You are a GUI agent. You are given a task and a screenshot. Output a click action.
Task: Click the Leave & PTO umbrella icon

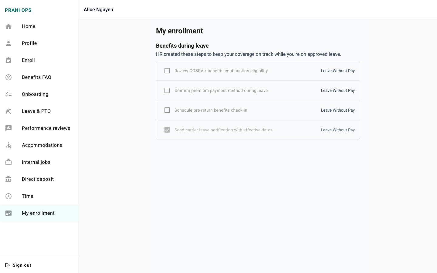(x=8, y=111)
